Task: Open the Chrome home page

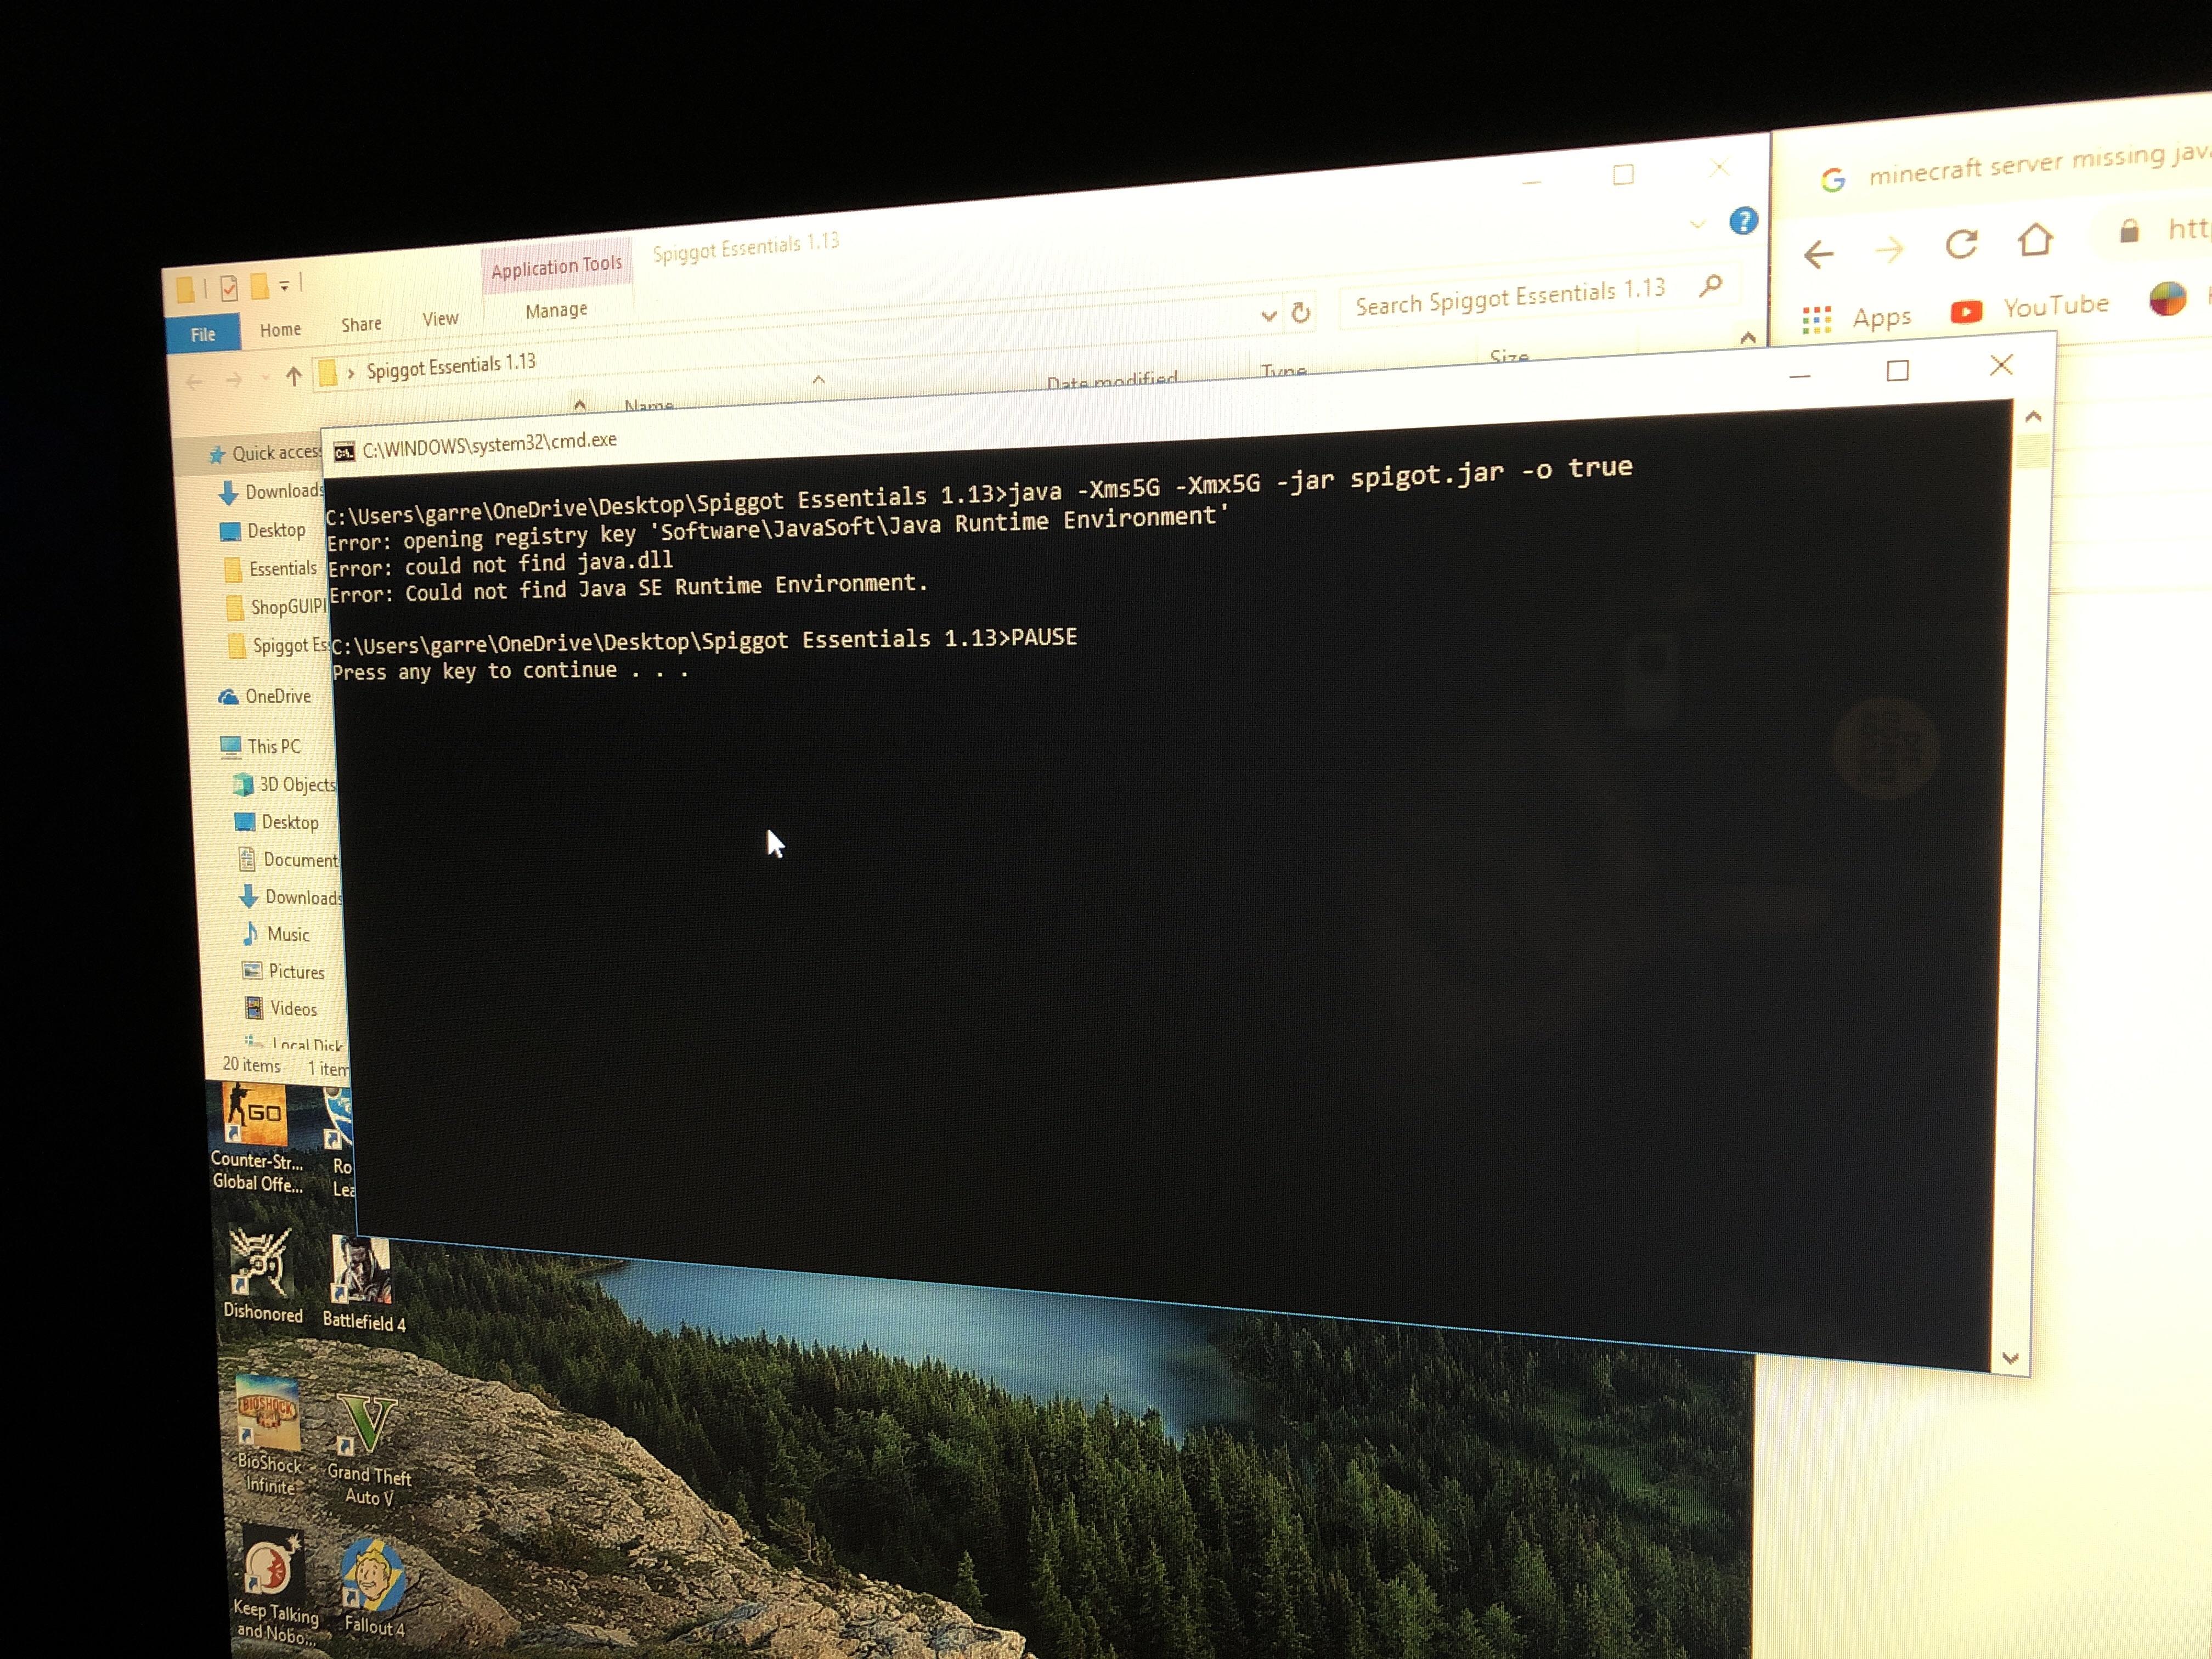Action: tap(2035, 239)
